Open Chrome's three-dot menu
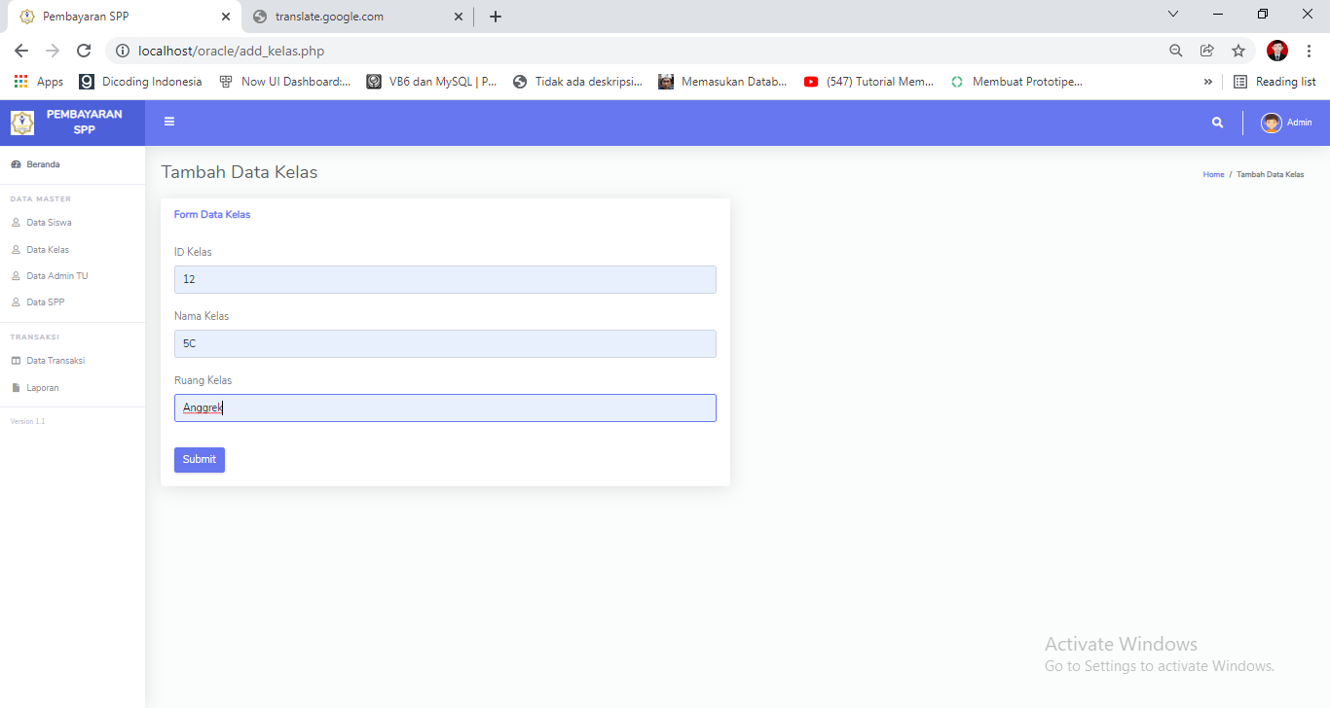The width and height of the screenshot is (1330, 708). pos(1309,51)
